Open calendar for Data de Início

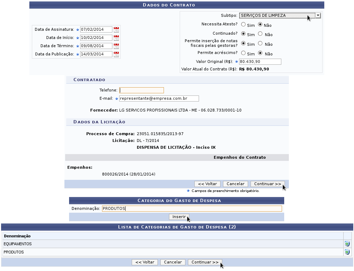116,38
